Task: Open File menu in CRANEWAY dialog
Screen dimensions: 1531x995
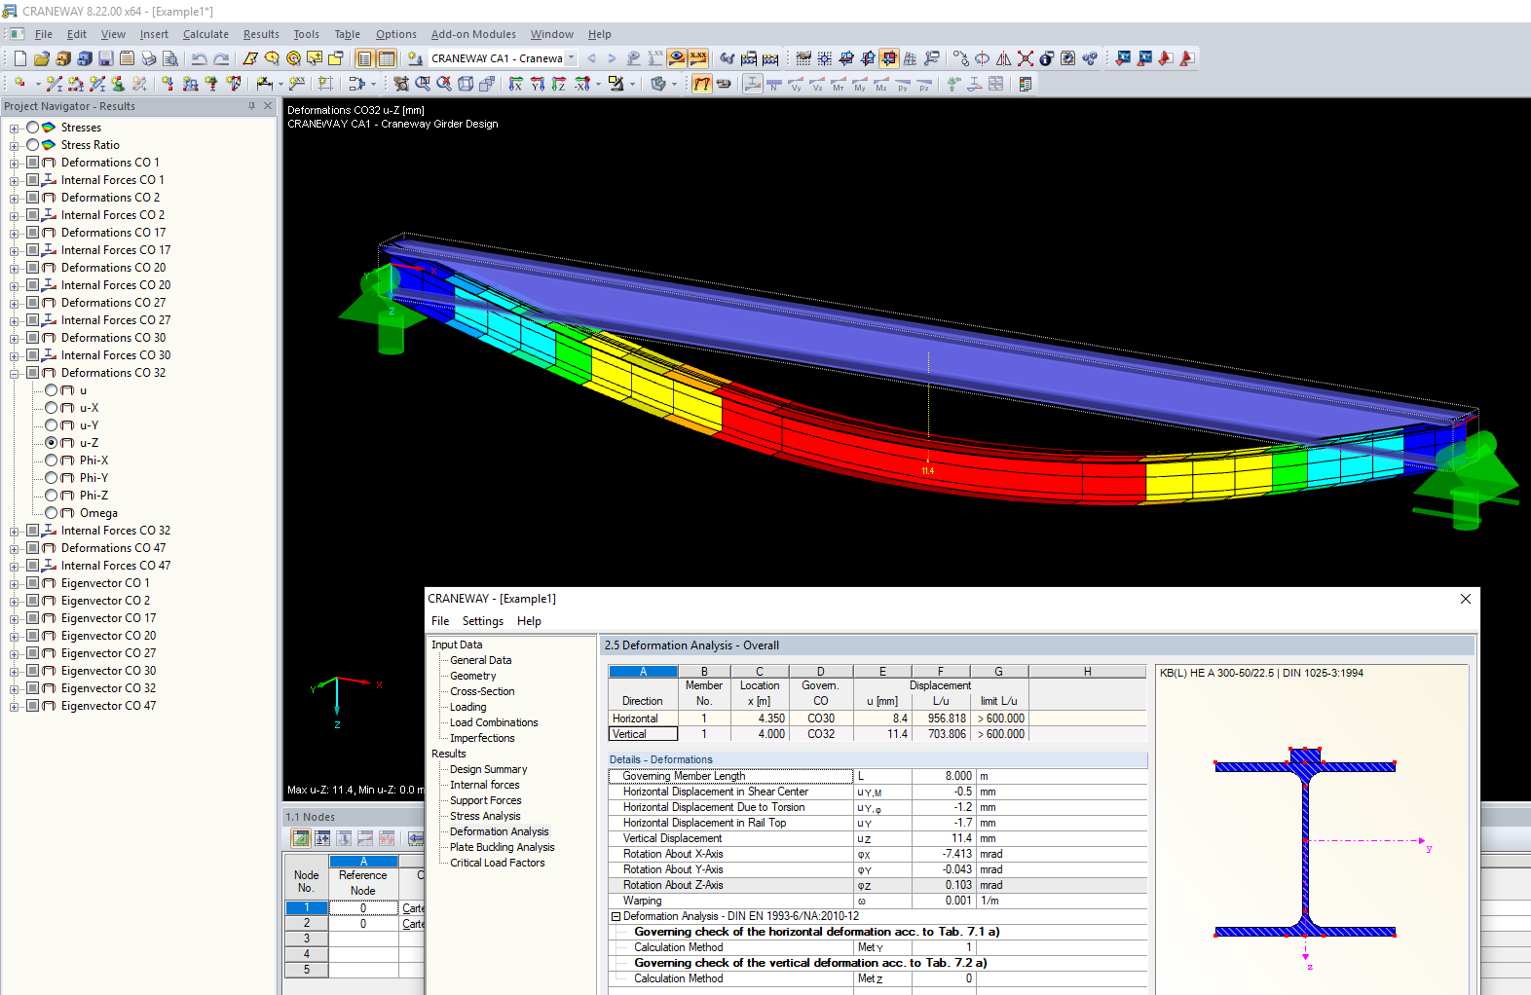Action: pyautogui.click(x=440, y=621)
